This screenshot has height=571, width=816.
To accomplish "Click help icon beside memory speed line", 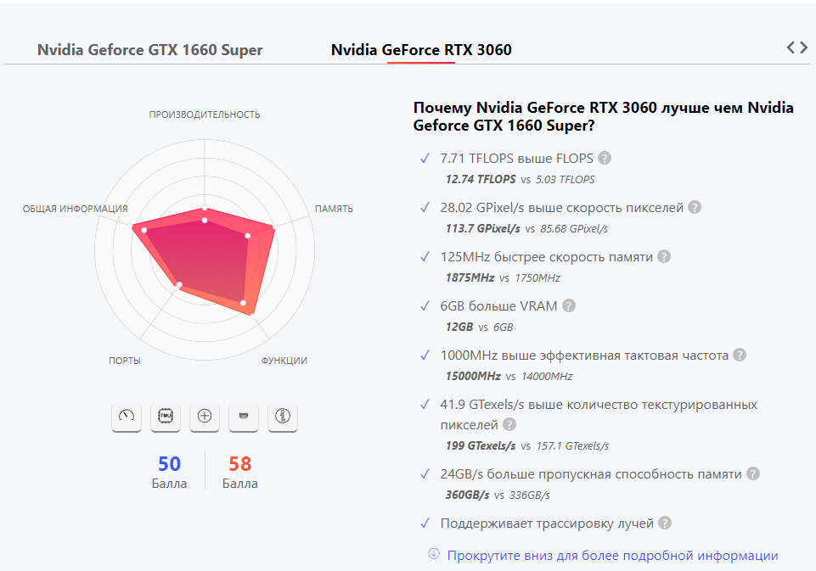I will pyautogui.click(x=664, y=257).
